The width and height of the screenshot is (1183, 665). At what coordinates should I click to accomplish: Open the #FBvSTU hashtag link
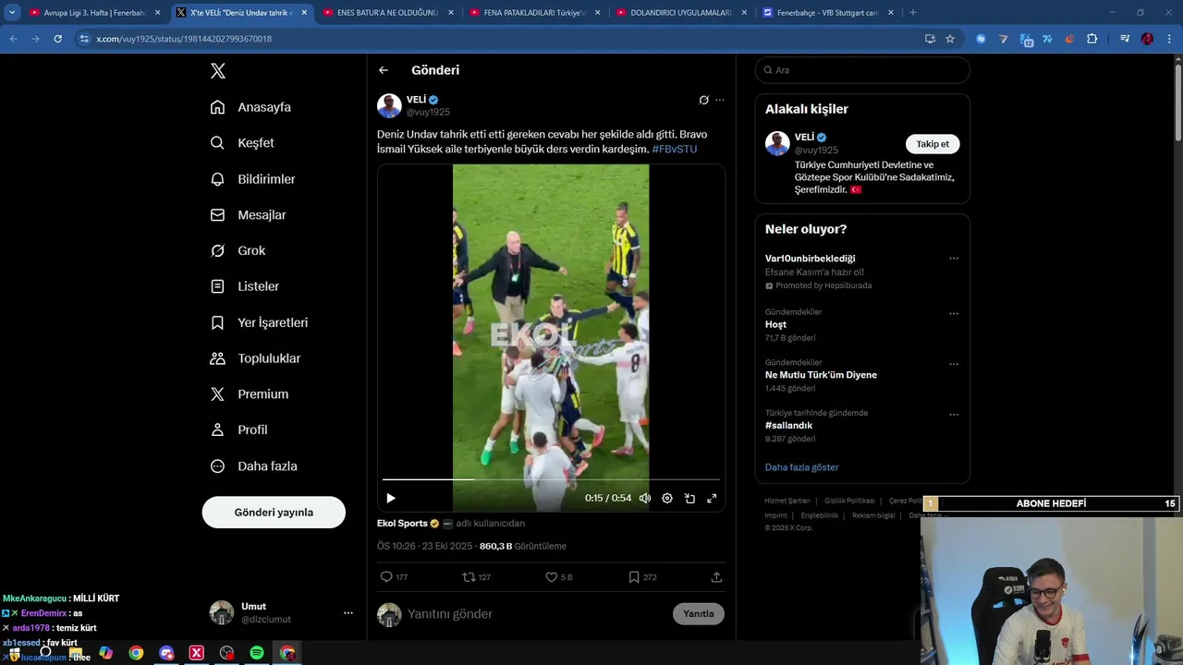click(675, 149)
